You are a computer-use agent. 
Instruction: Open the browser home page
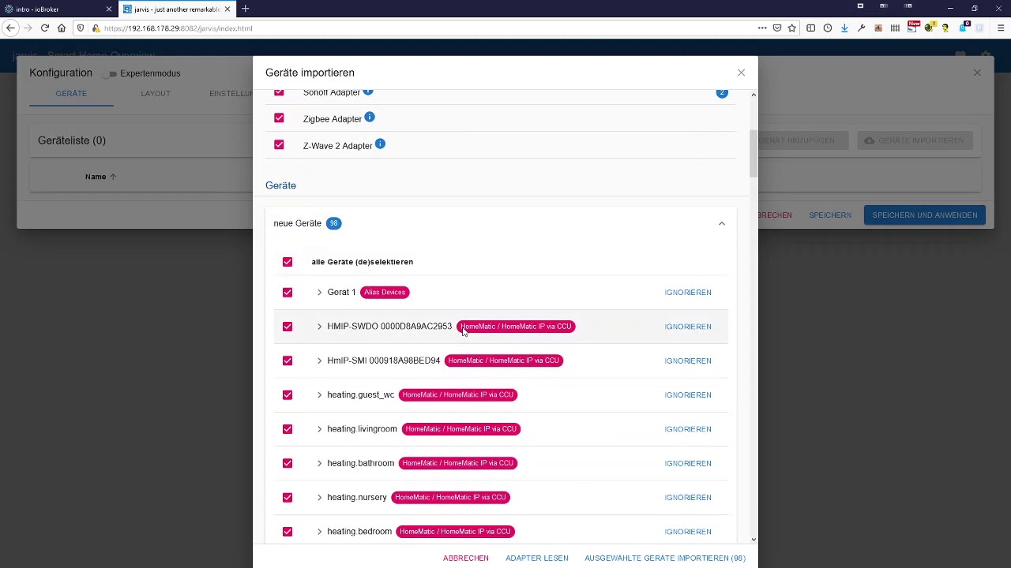click(x=62, y=28)
